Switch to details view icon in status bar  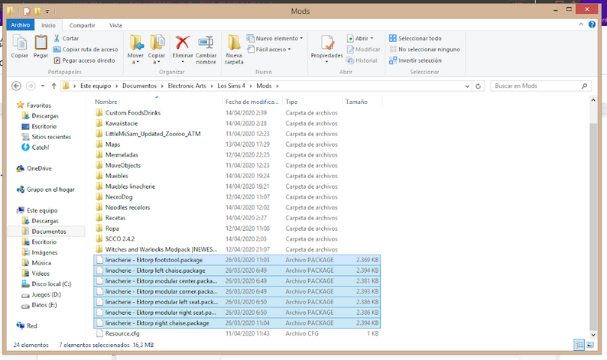(579, 345)
